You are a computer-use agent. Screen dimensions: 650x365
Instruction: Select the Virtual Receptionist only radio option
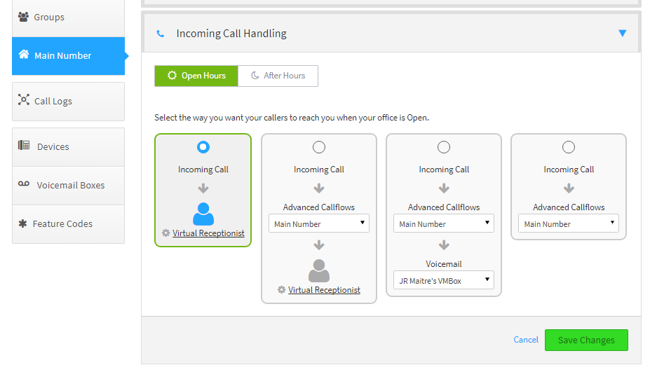point(203,147)
